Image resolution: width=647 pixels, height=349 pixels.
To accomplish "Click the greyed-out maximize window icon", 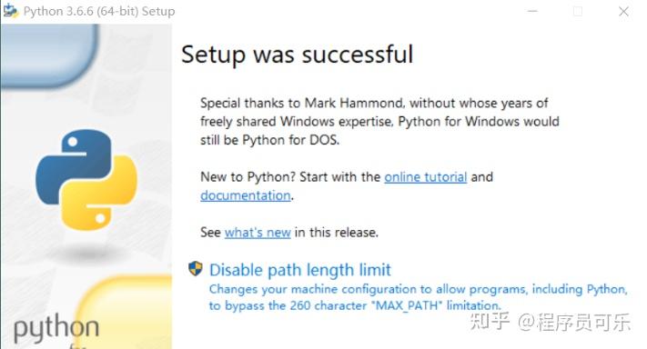I will pyautogui.click(x=578, y=12).
